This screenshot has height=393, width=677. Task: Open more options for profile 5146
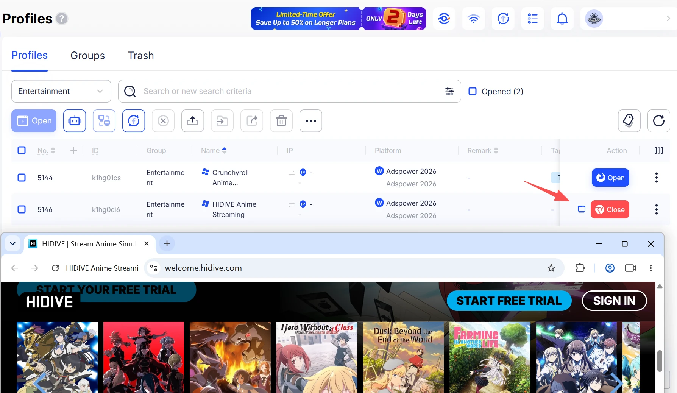(657, 209)
